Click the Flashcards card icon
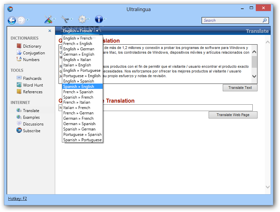The height and width of the screenshot is (212, 280). [x=19, y=78]
